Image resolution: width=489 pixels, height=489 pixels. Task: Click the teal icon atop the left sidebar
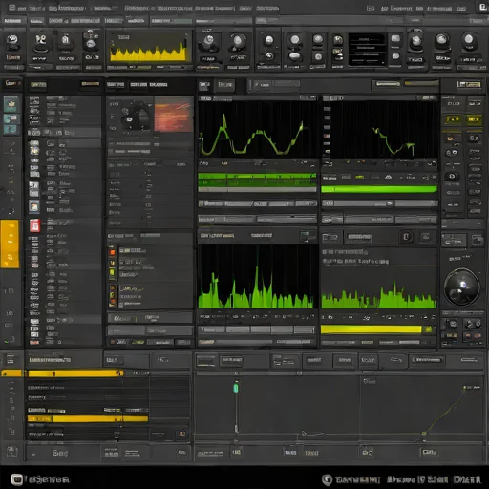pos(11,104)
